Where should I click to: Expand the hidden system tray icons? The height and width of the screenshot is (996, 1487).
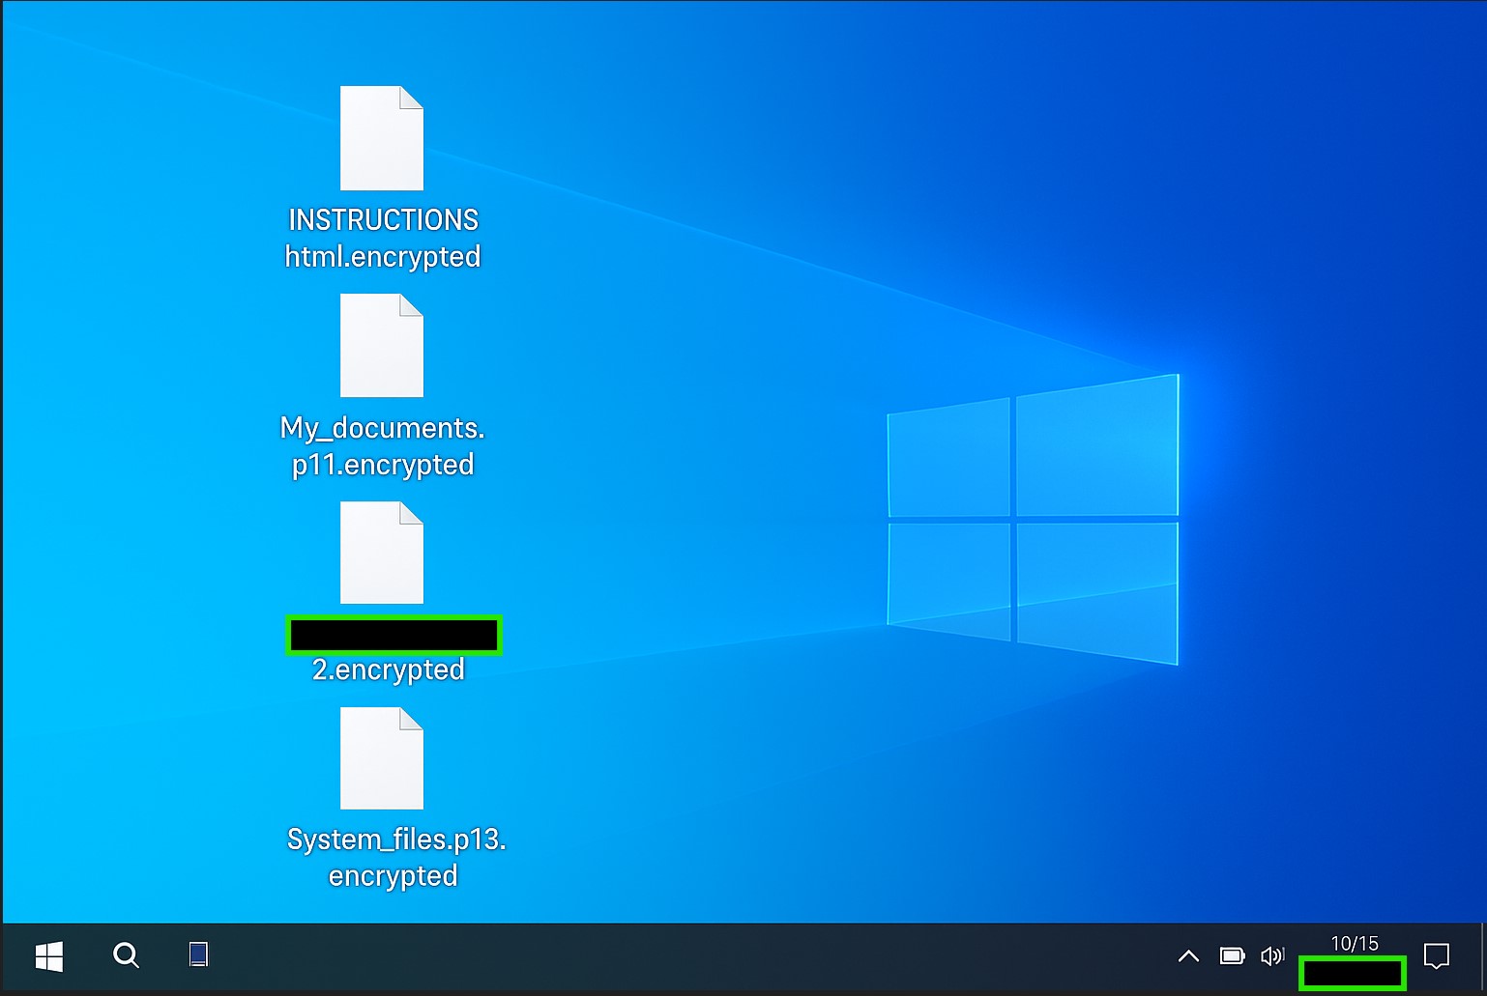(1187, 956)
